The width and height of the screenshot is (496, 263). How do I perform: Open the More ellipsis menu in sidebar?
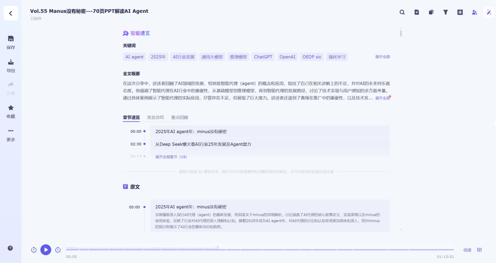pos(11,130)
